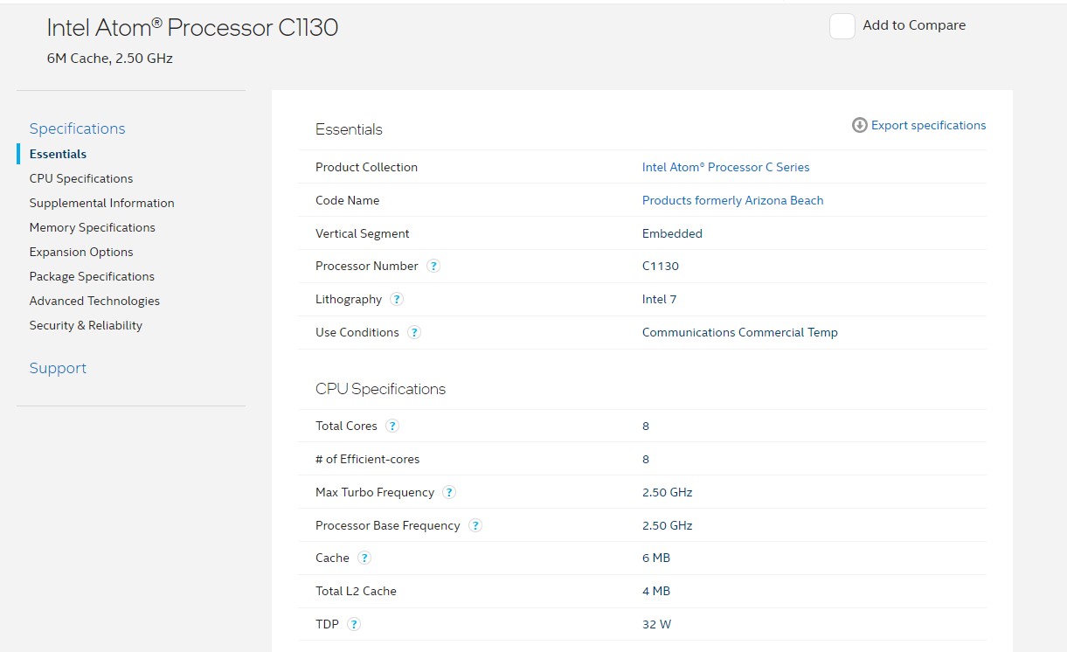Tick the Add to Compare checkbox

coord(842,26)
